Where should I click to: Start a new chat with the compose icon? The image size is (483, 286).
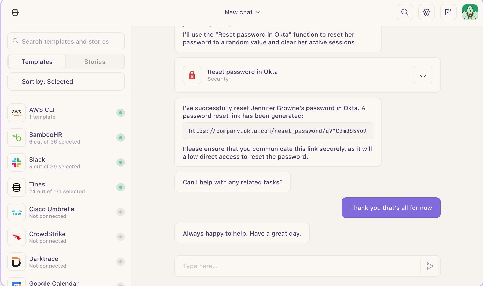(x=448, y=12)
